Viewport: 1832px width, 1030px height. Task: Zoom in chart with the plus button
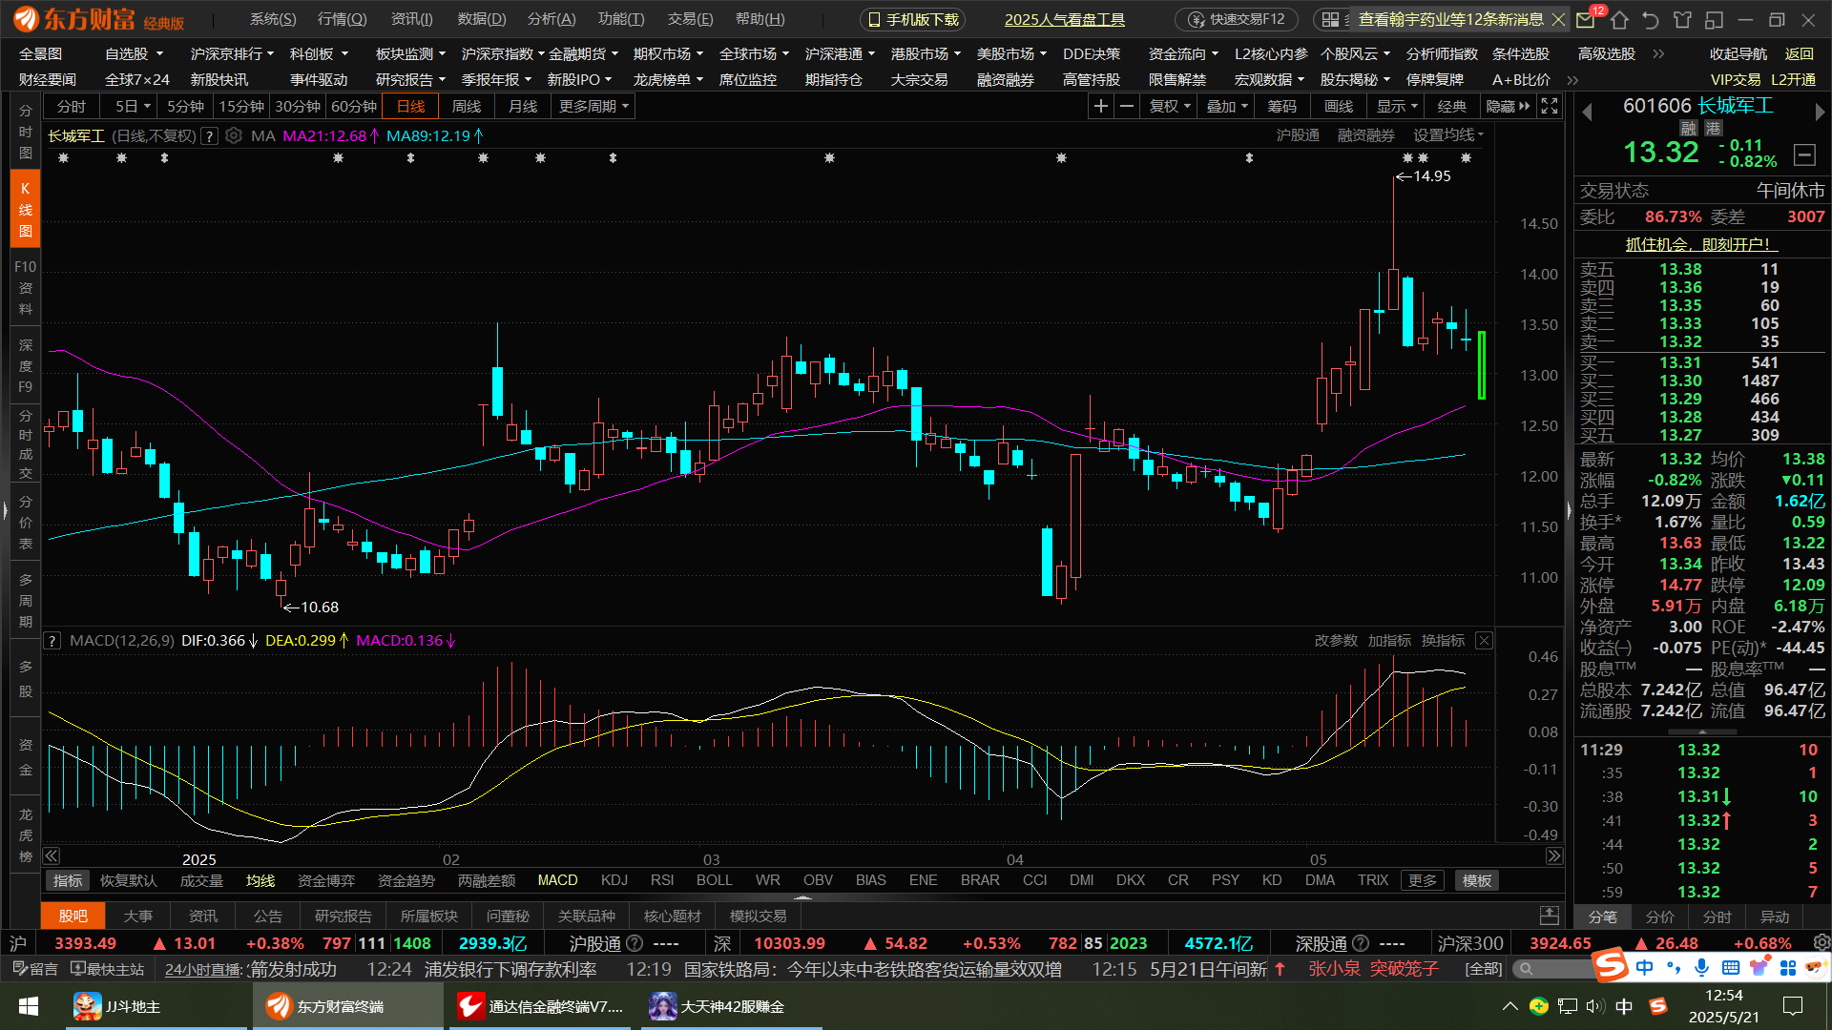coord(1101,107)
